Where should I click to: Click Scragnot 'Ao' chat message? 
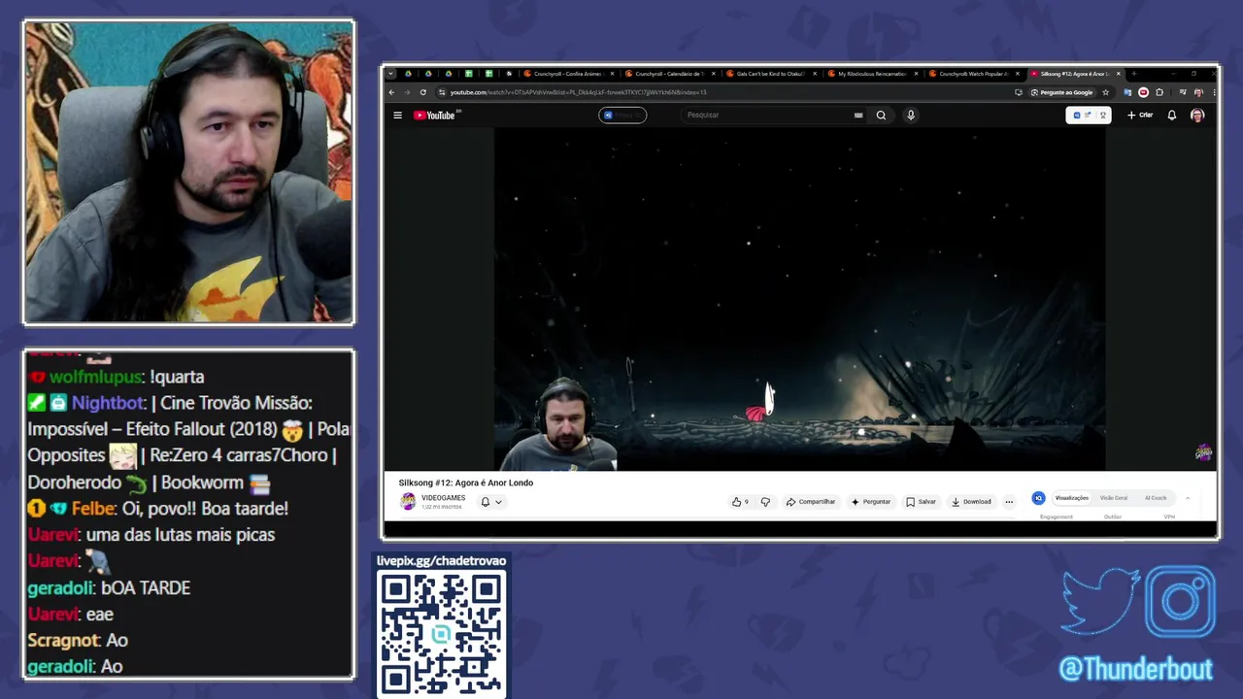pyautogui.click(x=78, y=641)
